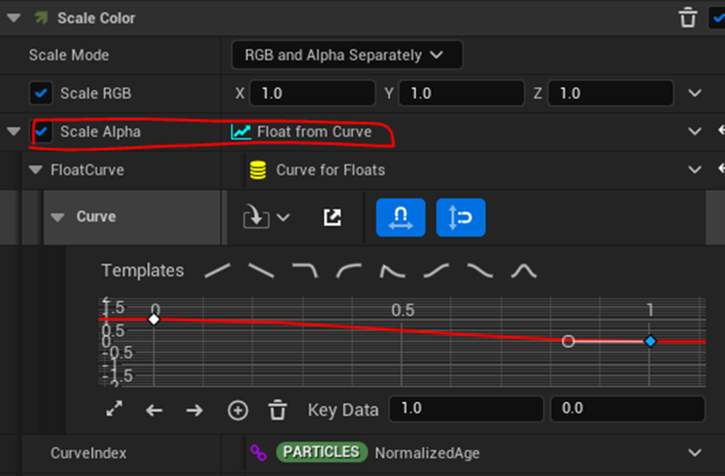Select the blue key at time 1
The width and height of the screenshot is (725, 476).
(650, 341)
